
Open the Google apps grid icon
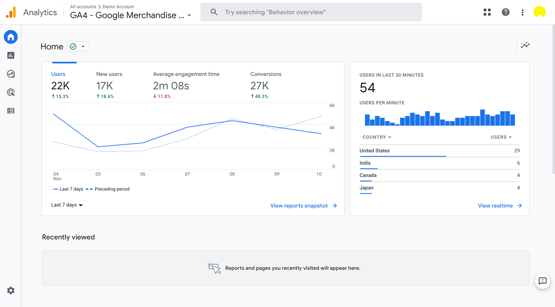[487, 12]
